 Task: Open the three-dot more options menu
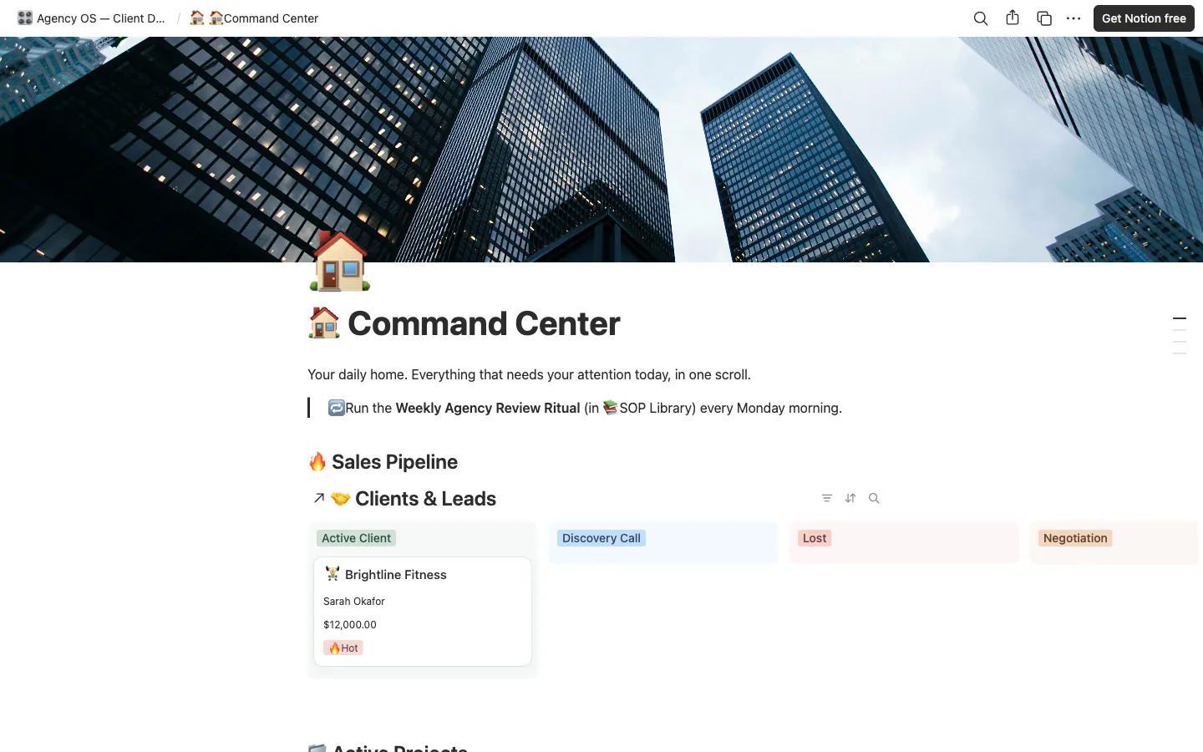1074,18
